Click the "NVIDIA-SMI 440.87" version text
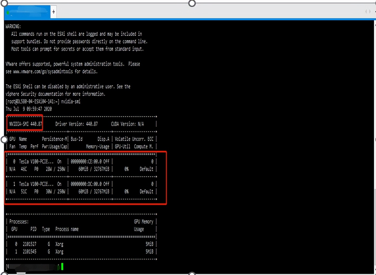The image size is (376, 275). click(26, 124)
